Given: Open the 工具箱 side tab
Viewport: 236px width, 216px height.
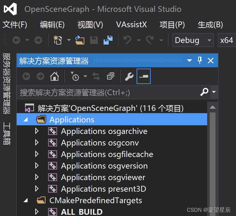Looking at the screenshot, I should pyautogui.click(x=7, y=134).
